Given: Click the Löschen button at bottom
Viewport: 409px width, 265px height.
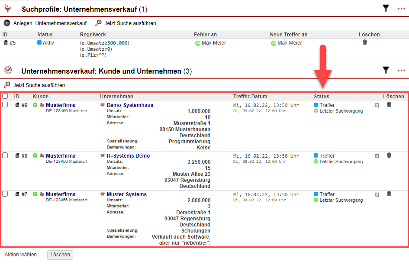Looking at the screenshot, I should pos(60,255).
